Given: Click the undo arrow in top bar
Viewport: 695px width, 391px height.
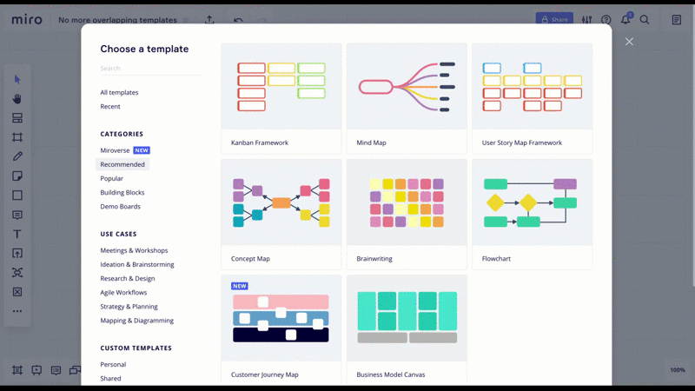Looking at the screenshot, I should 238,20.
